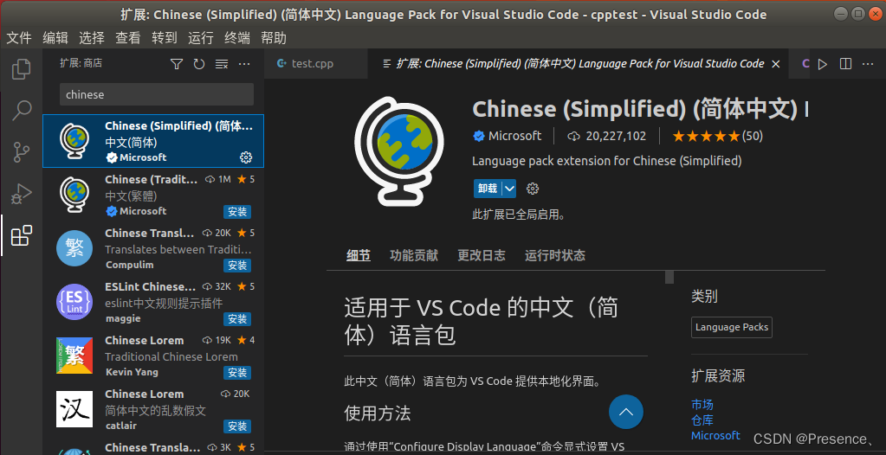Open the 终端 menu
The width and height of the screenshot is (886, 455).
[237, 38]
